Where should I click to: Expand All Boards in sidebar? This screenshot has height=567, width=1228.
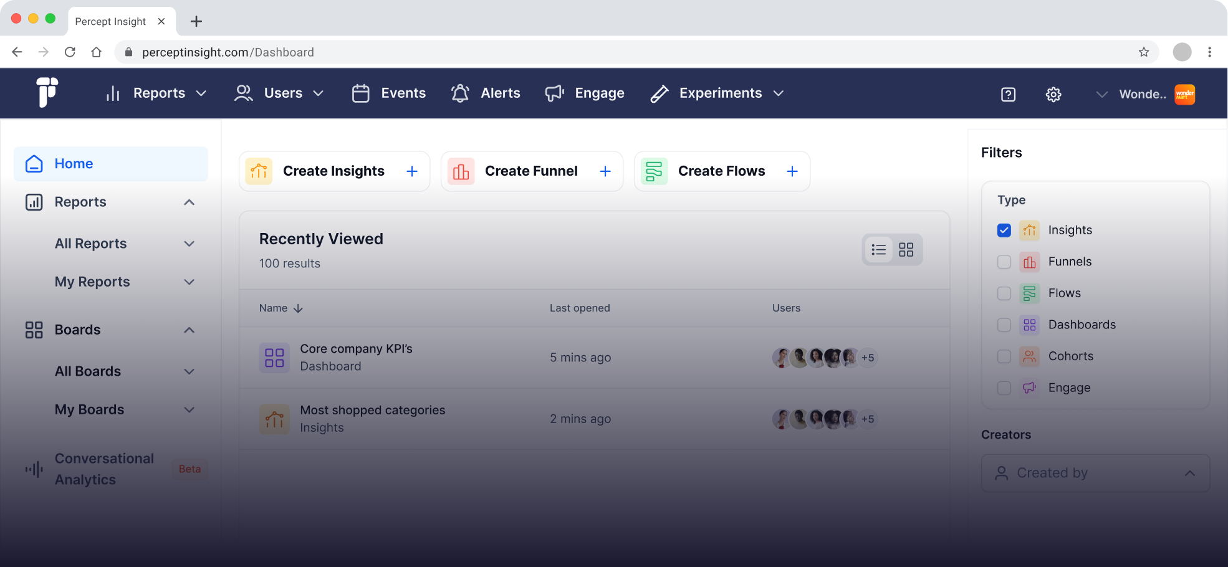coord(189,371)
